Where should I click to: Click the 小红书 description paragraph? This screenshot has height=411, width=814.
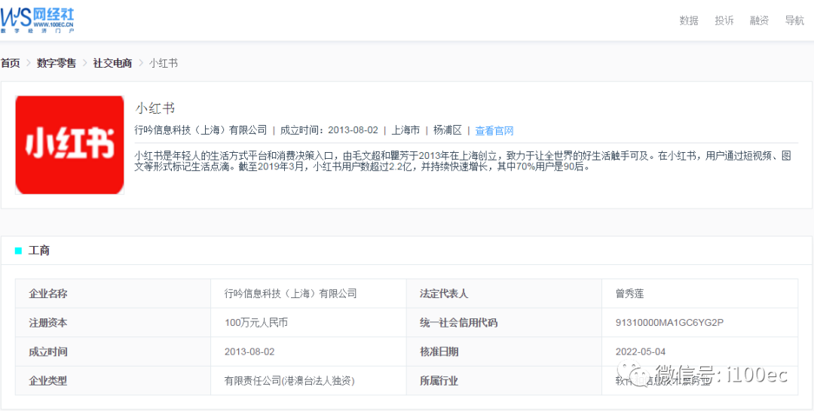[x=463, y=162]
